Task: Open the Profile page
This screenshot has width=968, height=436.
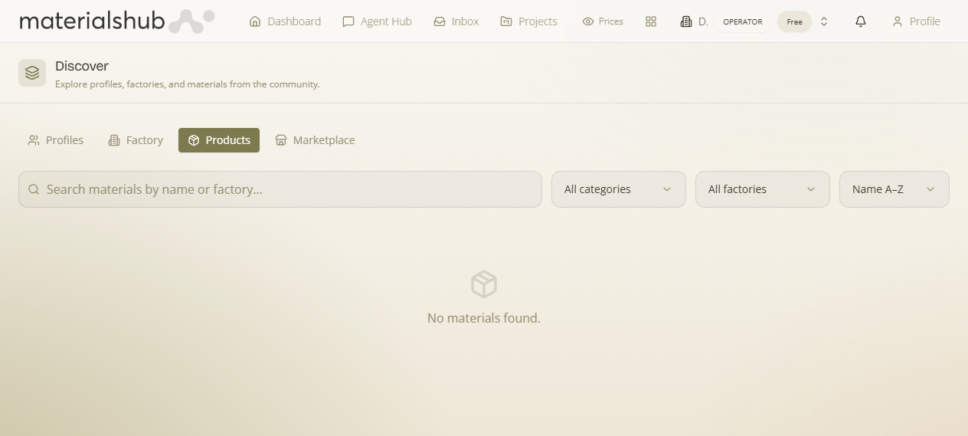Action: (916, 21)
